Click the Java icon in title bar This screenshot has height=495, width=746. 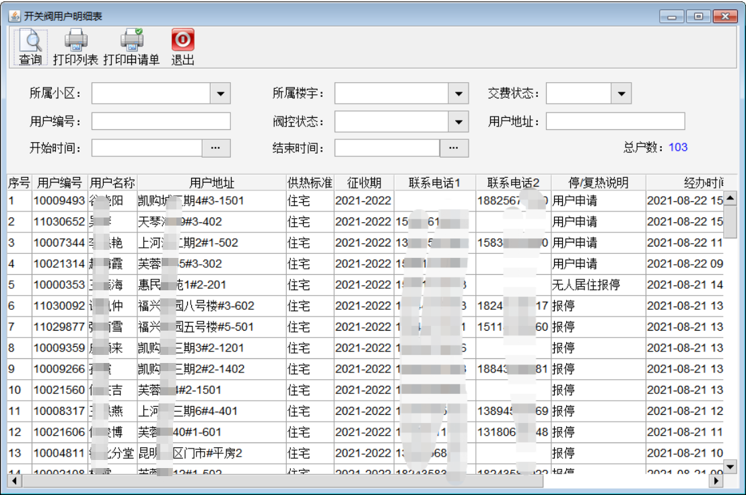pyautogui.click(x=14, y=15)
